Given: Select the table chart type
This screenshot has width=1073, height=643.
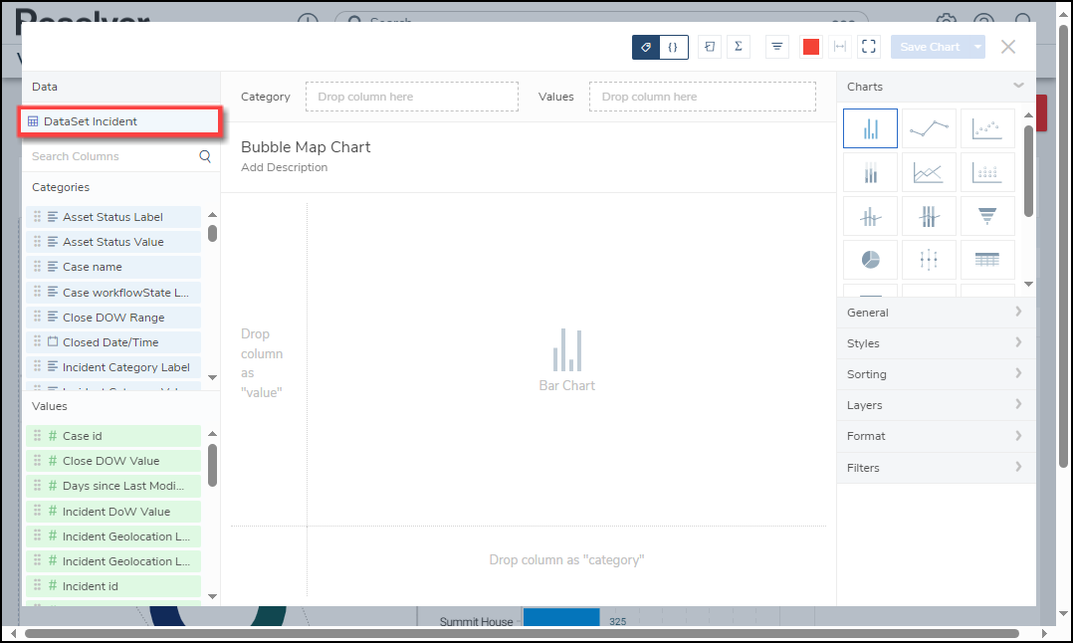Looking at the screenshot, I should click(x=986, y=260).
